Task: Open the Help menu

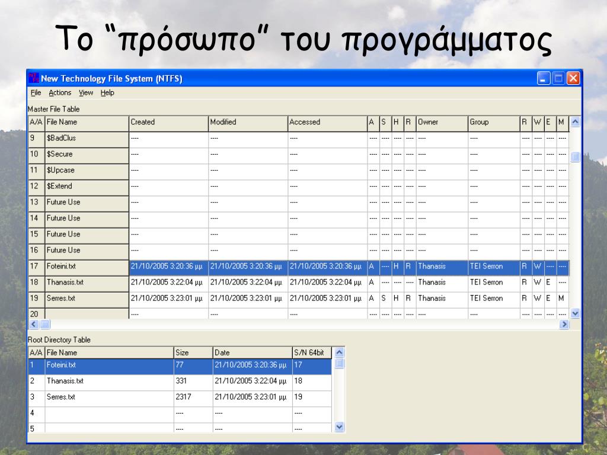Action: click(107, 93)
